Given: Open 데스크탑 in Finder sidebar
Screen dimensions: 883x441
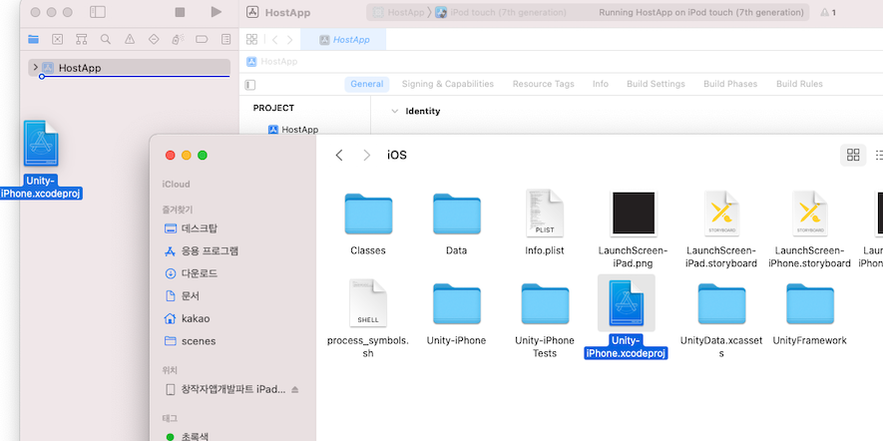Looking at the screenshot, I should pos(191,228).
